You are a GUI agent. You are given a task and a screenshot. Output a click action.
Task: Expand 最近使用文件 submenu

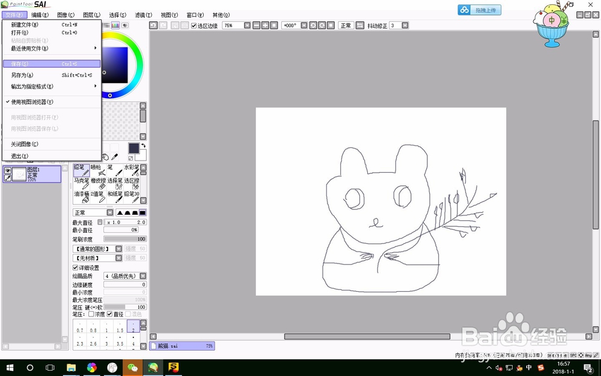(x=52, y=48)
